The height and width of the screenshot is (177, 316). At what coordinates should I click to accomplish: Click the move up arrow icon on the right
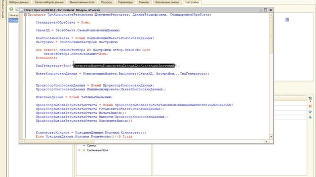click(310, 112)
